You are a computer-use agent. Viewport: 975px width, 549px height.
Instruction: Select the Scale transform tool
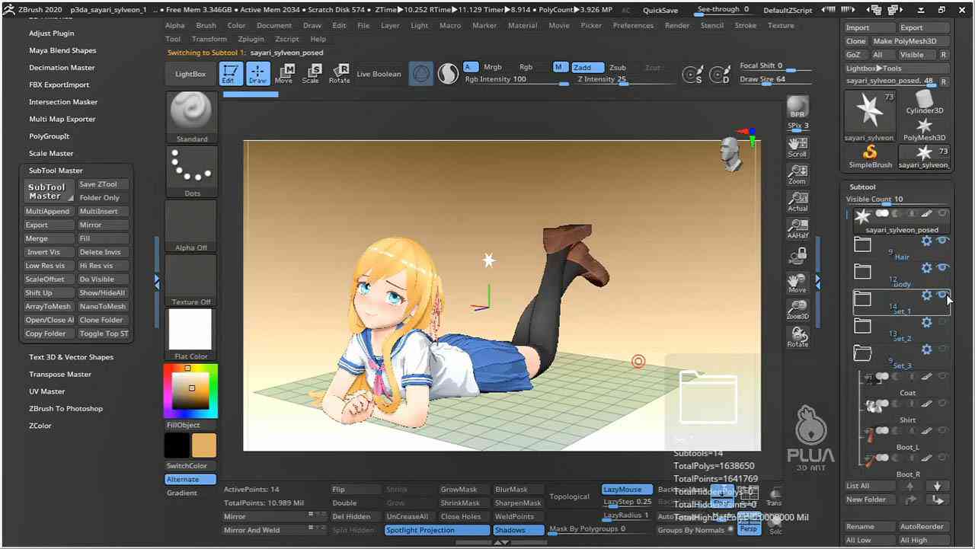311,74
